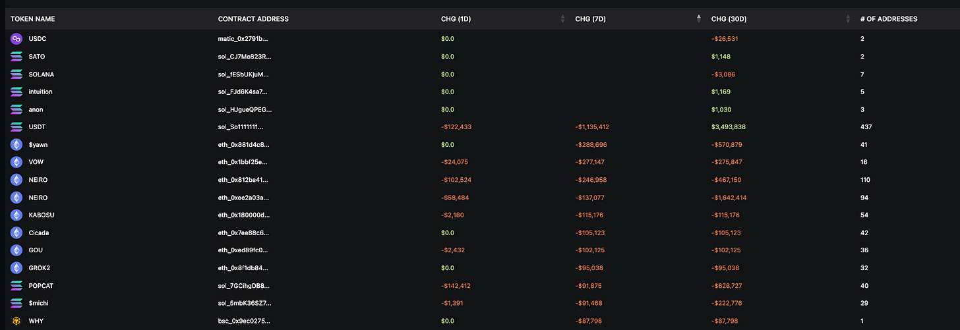Screen dimensions: 960x330
Task: Click the 30D value -$26,531
Action: click(x=725, y=39)
